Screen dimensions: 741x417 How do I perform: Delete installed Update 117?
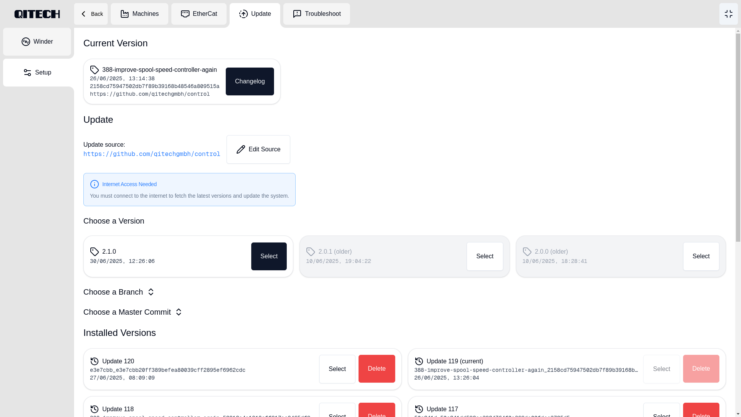[701, 410]
